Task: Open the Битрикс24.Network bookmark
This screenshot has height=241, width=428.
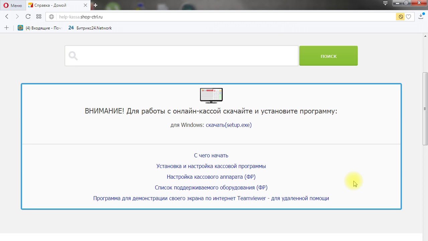Action: click(x=90, y=28)
